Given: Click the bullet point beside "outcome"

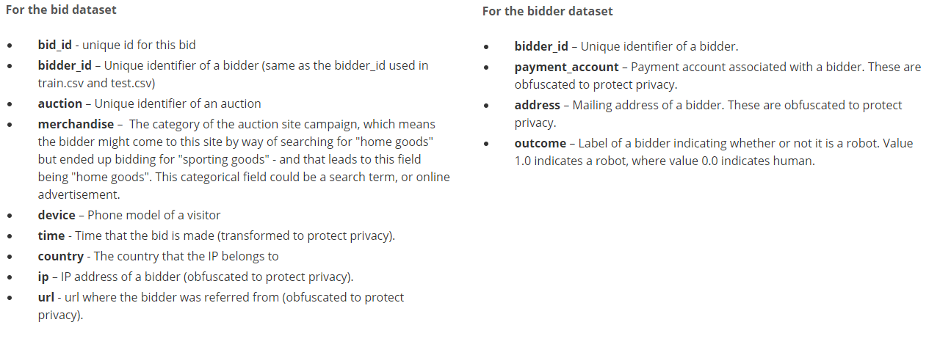Looking at the screenshot, I should point(486,144).
